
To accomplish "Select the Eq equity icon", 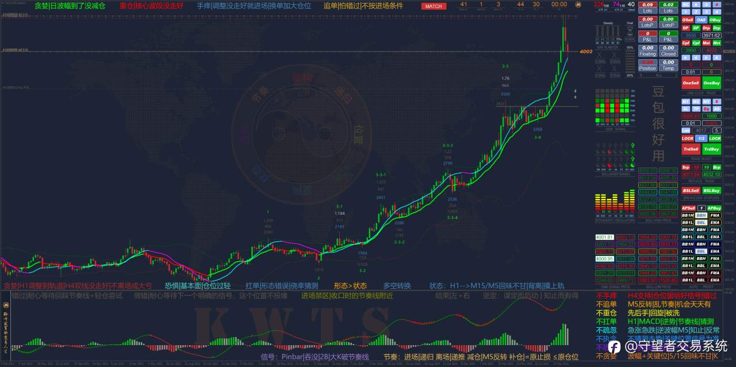I will coord(706,109).
